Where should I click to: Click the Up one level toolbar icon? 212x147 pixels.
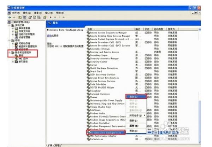(20, 17)
